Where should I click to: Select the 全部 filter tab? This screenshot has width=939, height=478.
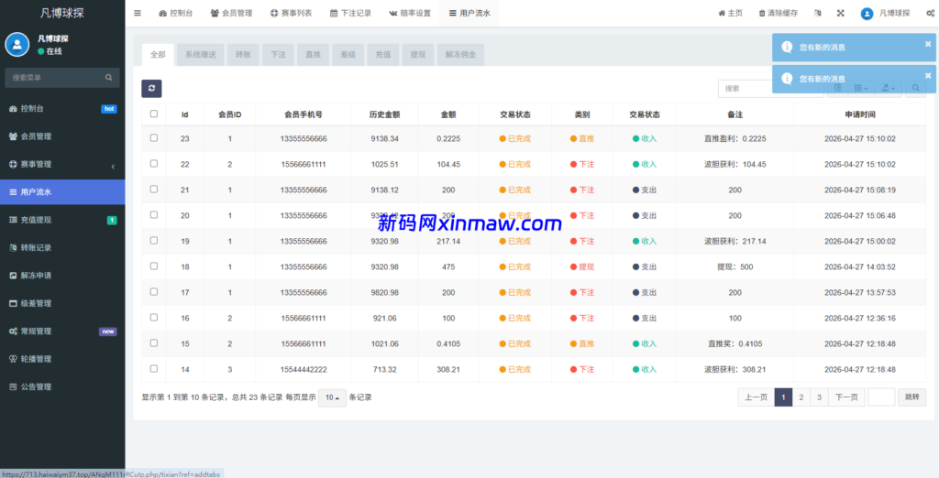pyautogui.click(x=158, y=54)
